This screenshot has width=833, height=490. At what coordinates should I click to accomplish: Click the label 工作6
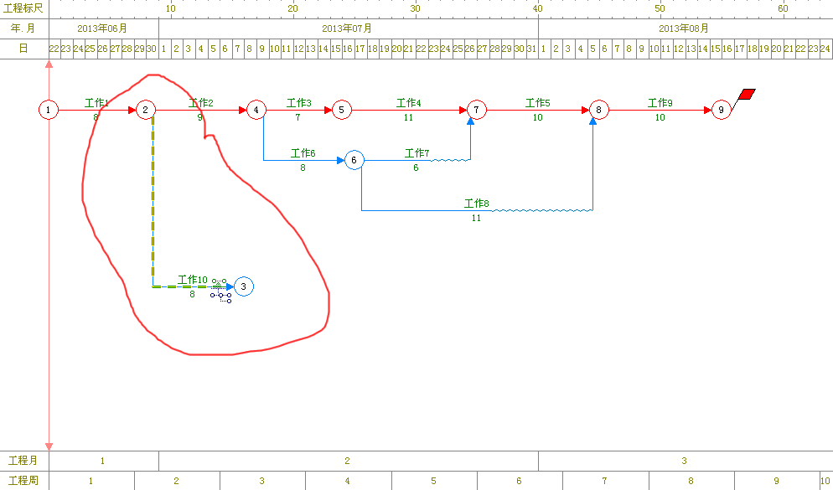click(303, 153)
